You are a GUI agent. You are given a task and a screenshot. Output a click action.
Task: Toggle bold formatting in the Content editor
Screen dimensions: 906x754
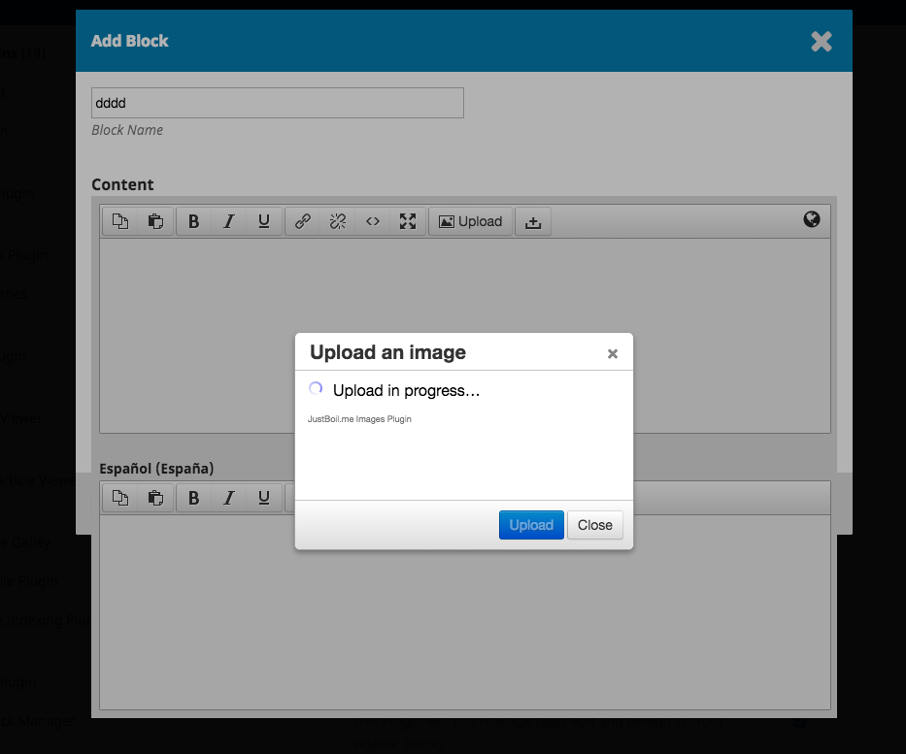(x=193, y=220)
